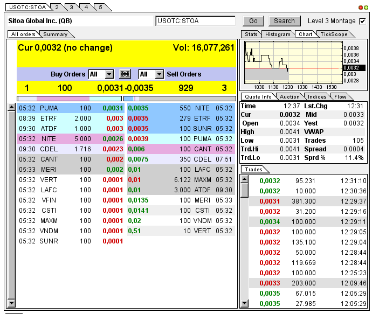The image size is (379, 314).
Task: Select the TickScope tab
Action: [334, 34]
